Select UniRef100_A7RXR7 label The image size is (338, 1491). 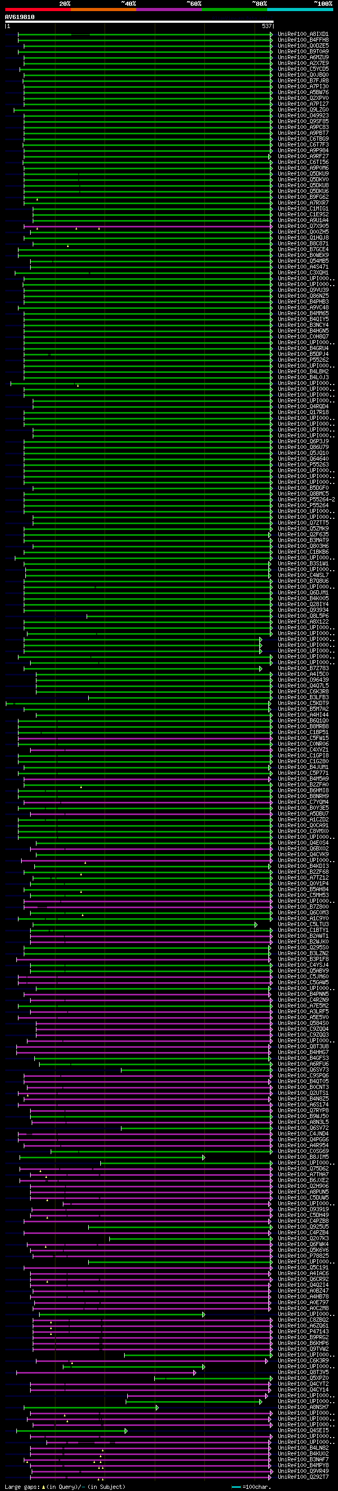coord(303,203)
